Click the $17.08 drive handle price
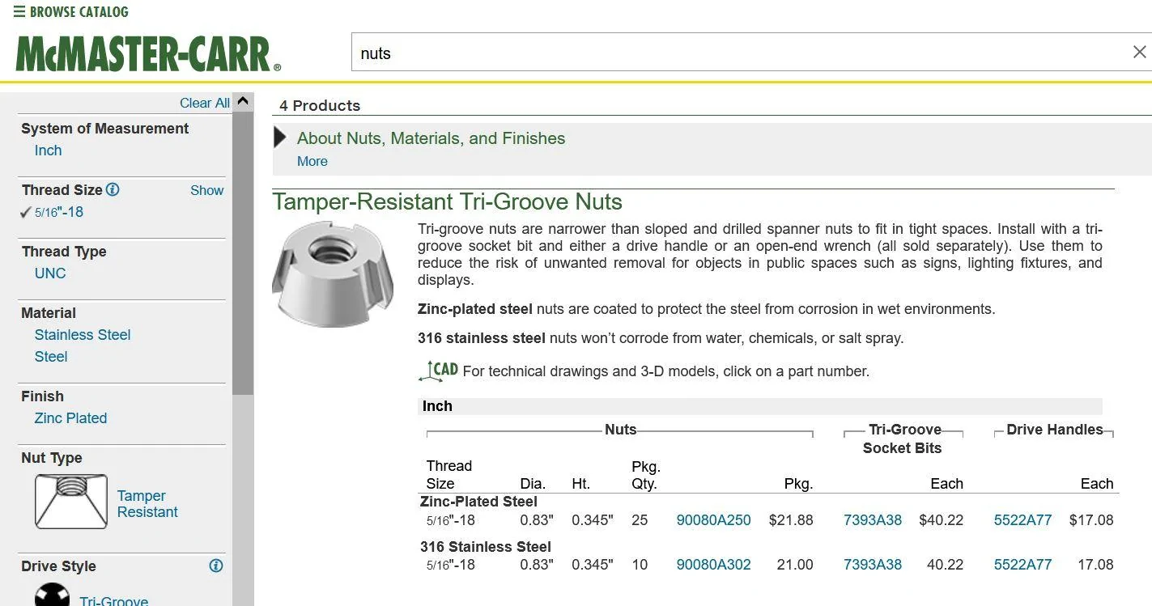Screen dimensions: 1152x606 [x=1091, y=520]
